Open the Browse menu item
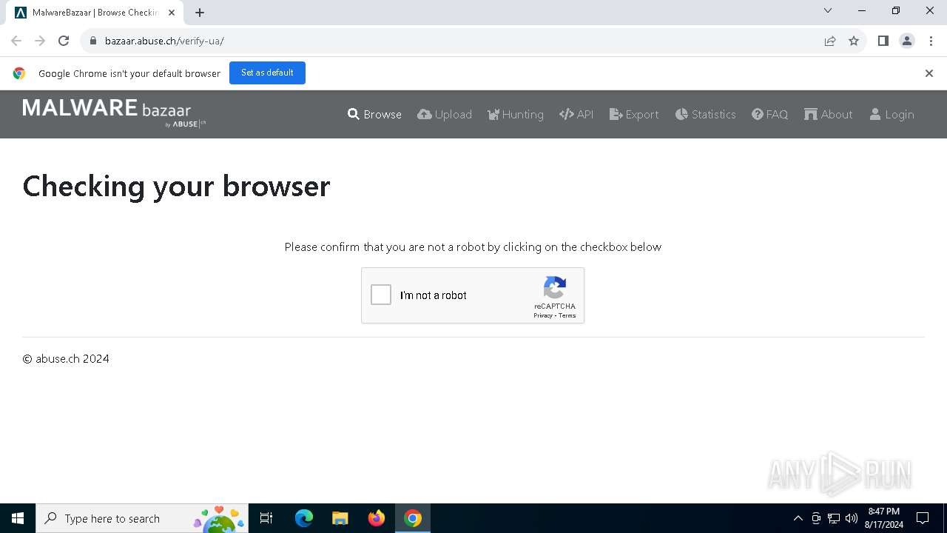The width and height of the screenshot is (947, 533). coord(375,114)
